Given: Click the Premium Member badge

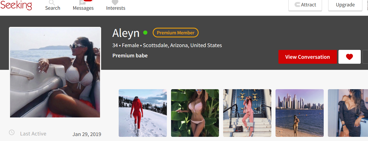Looking at the screenshot, I should pos(176,33).
